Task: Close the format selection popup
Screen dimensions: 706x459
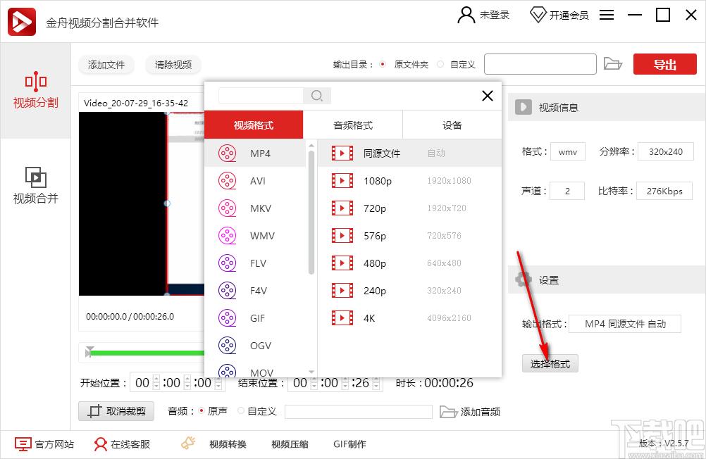Action: pyautogui.click(x=487, y=96)
